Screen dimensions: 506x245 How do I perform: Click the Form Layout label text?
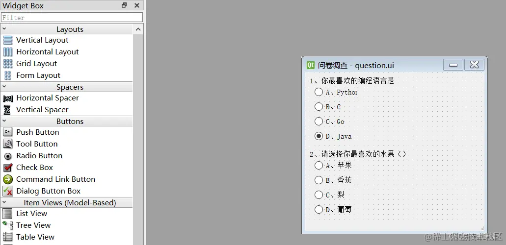click(38, 75)
